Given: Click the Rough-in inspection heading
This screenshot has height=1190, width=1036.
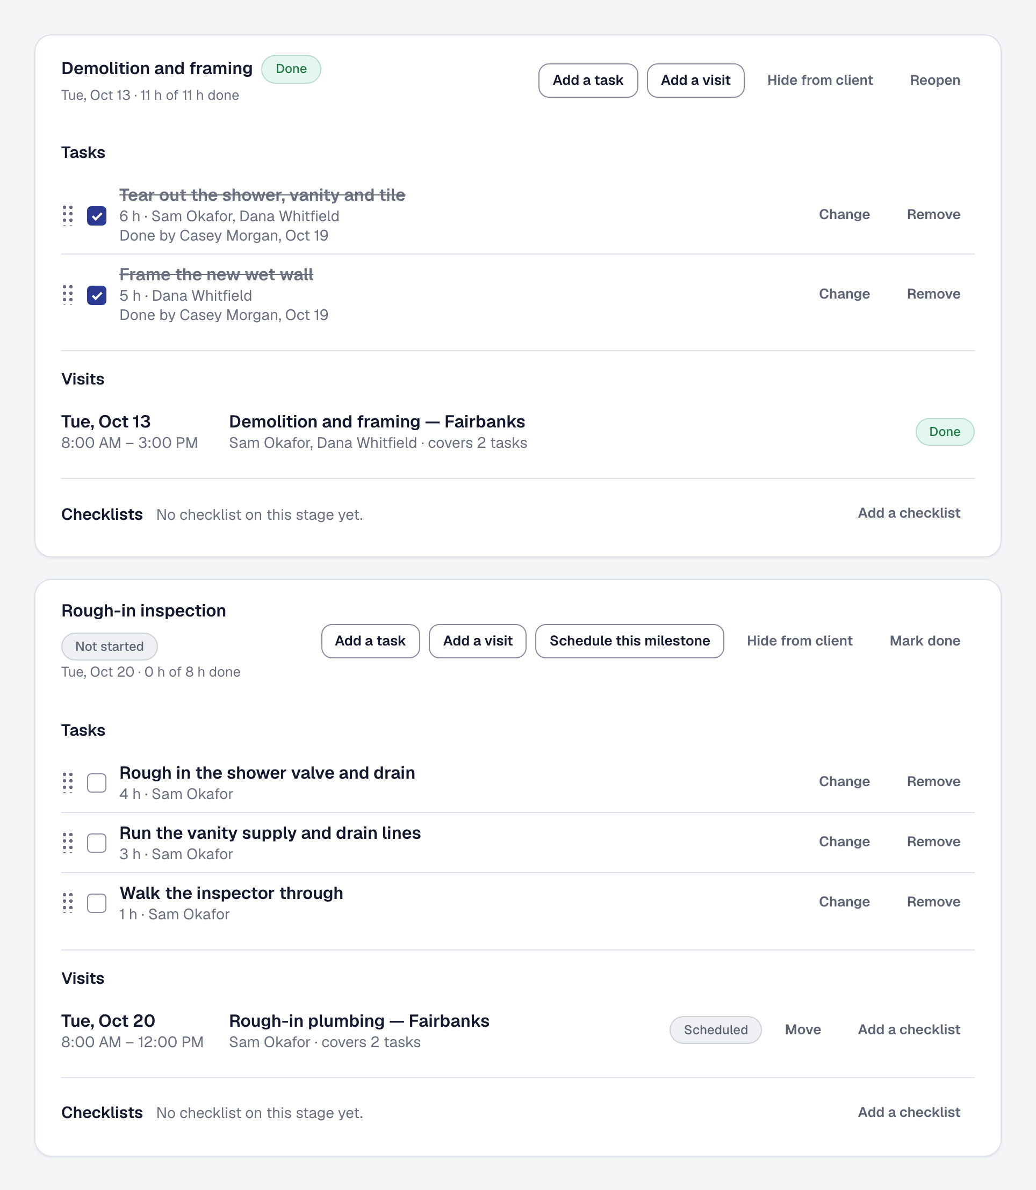Looking at the screenshot, I should pos(143,611).
